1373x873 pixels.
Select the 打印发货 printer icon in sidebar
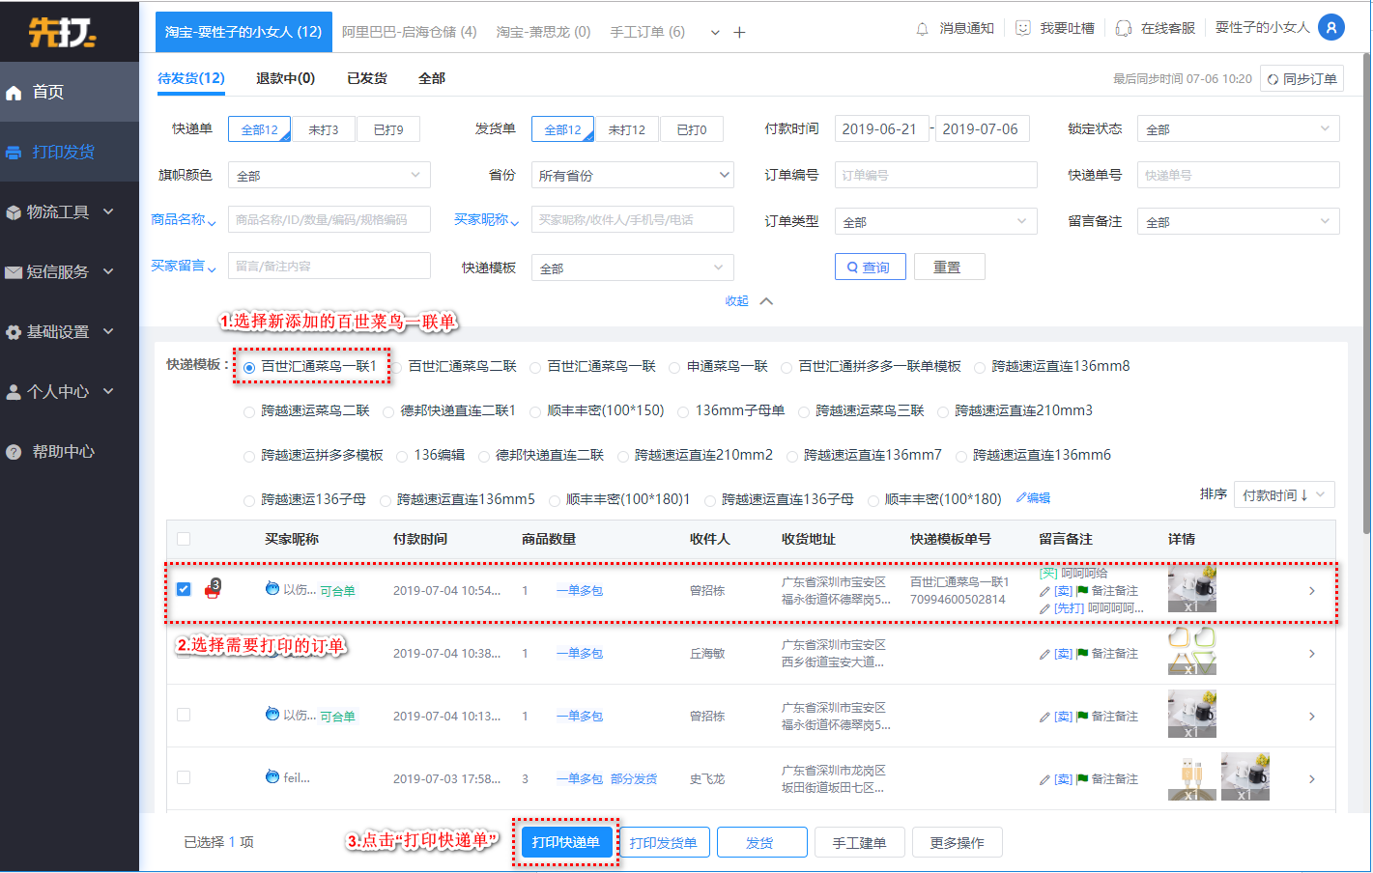point(14,153)
